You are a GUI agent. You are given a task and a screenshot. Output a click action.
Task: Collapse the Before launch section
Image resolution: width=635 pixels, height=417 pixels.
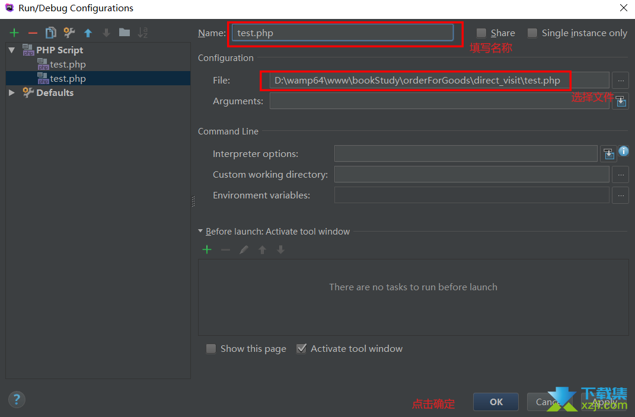coord(200,231)
